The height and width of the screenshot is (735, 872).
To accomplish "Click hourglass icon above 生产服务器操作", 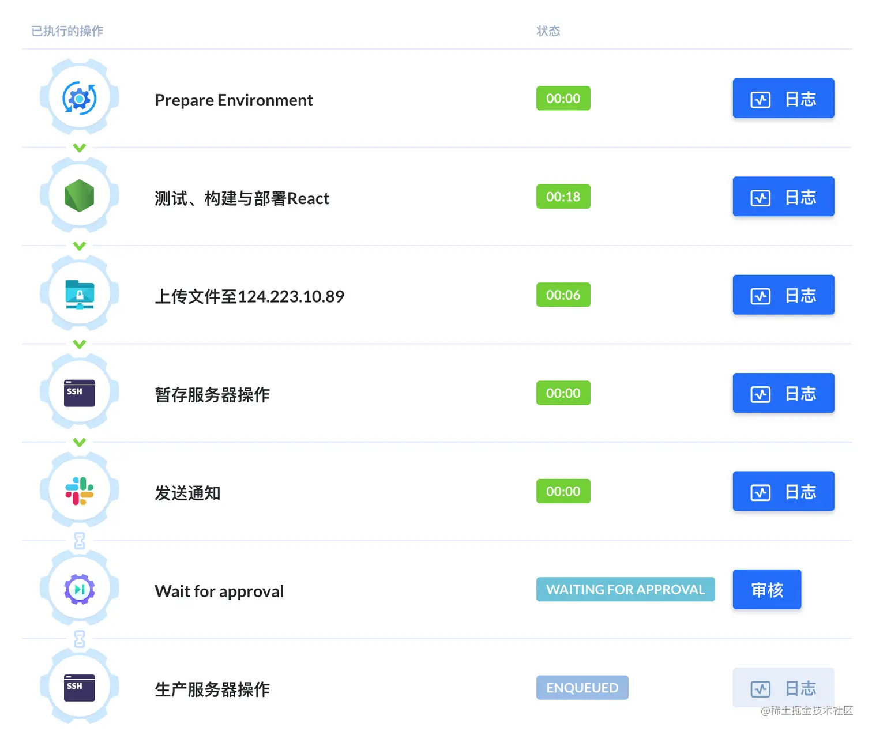I will pos(80,639).
